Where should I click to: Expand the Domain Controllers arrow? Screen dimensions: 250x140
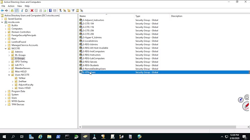[x=6, y=32]
